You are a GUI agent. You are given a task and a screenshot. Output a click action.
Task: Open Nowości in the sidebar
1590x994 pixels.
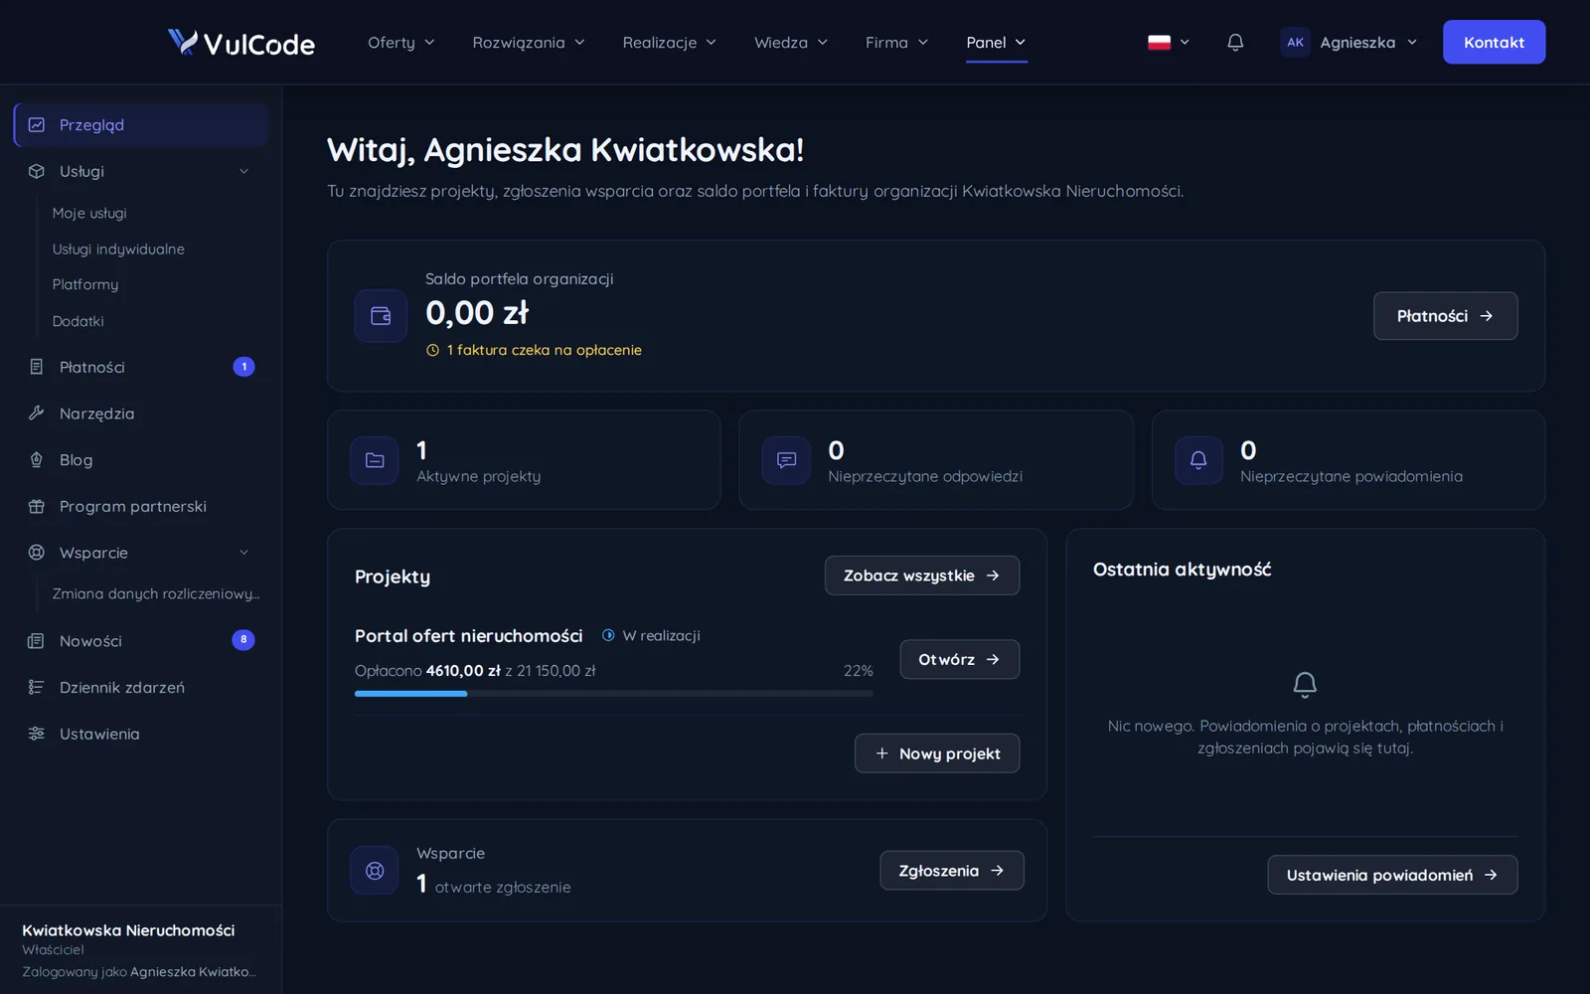click(x=141, y=641)
